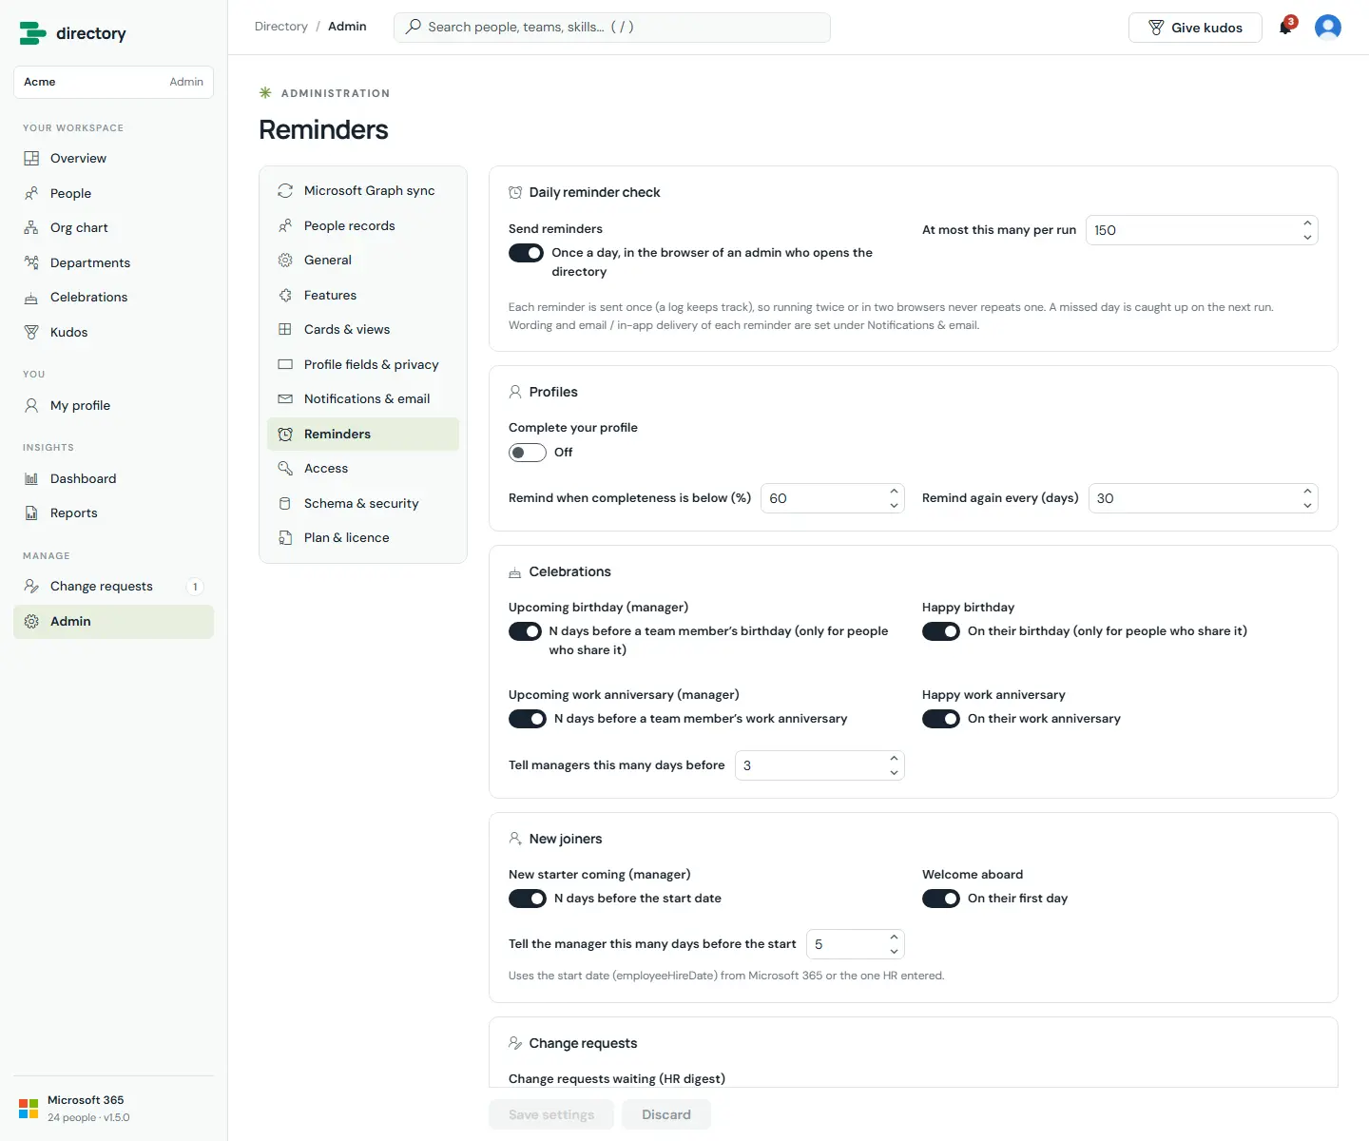Decrease the completeness threshold percentage
The height and width of the screenshot is (1141, 1369).
pyautogui.click(x=894, y=505)
